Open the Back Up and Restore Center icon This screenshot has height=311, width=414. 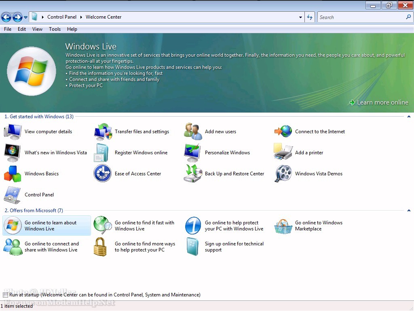(x=193, y=173)
